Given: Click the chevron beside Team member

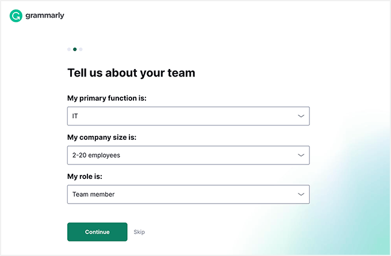Looking at the screenshot, I should pyautogui.click(x=301, y=194).
